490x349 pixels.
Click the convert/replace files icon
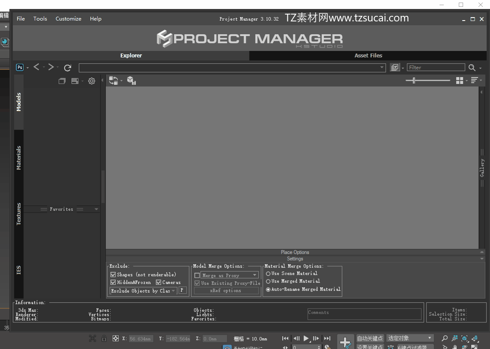tap(114, 81)
